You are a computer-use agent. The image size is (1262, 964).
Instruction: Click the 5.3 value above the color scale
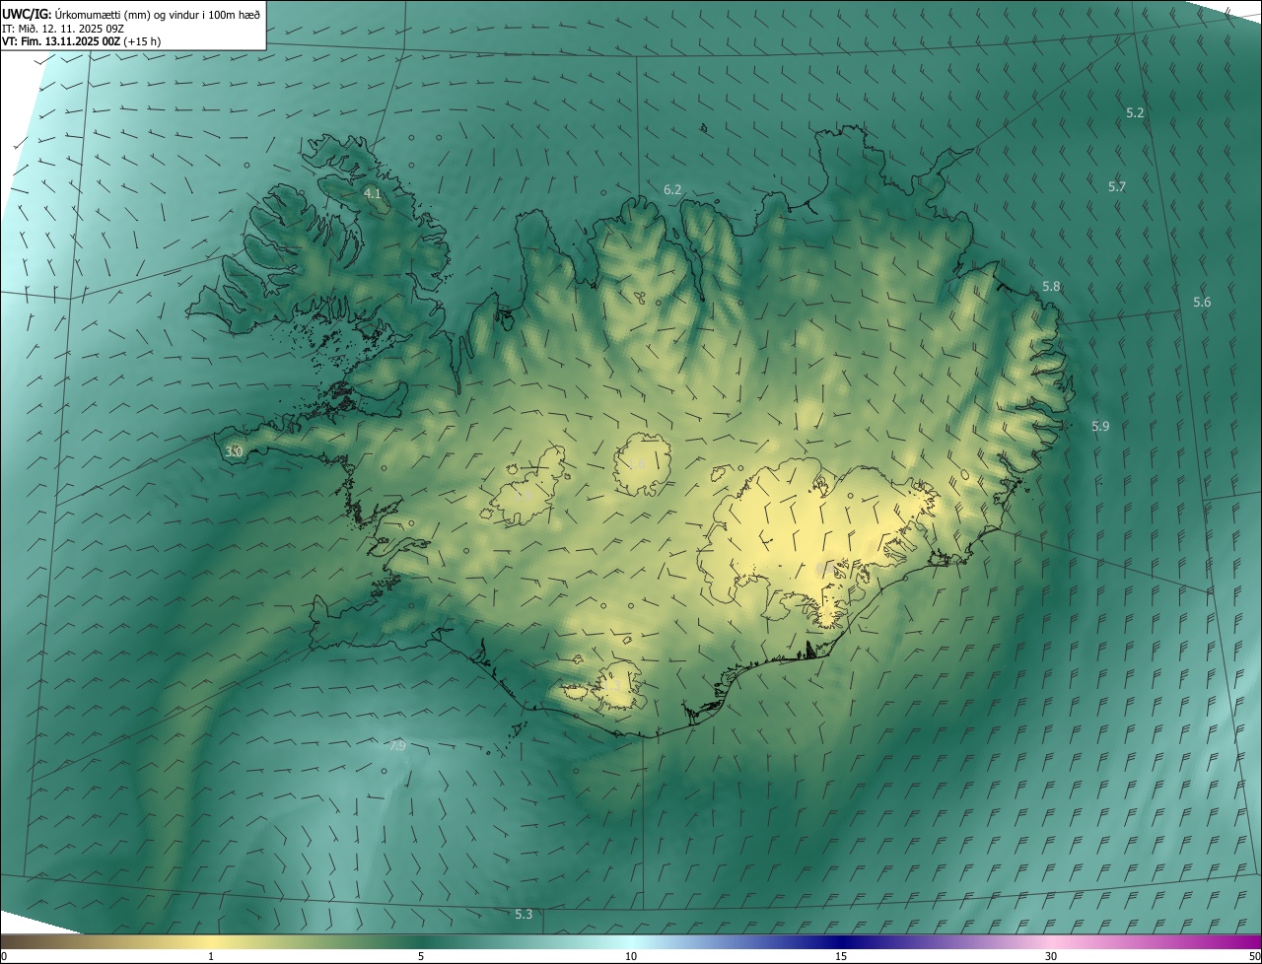click(x=524, y=915)
